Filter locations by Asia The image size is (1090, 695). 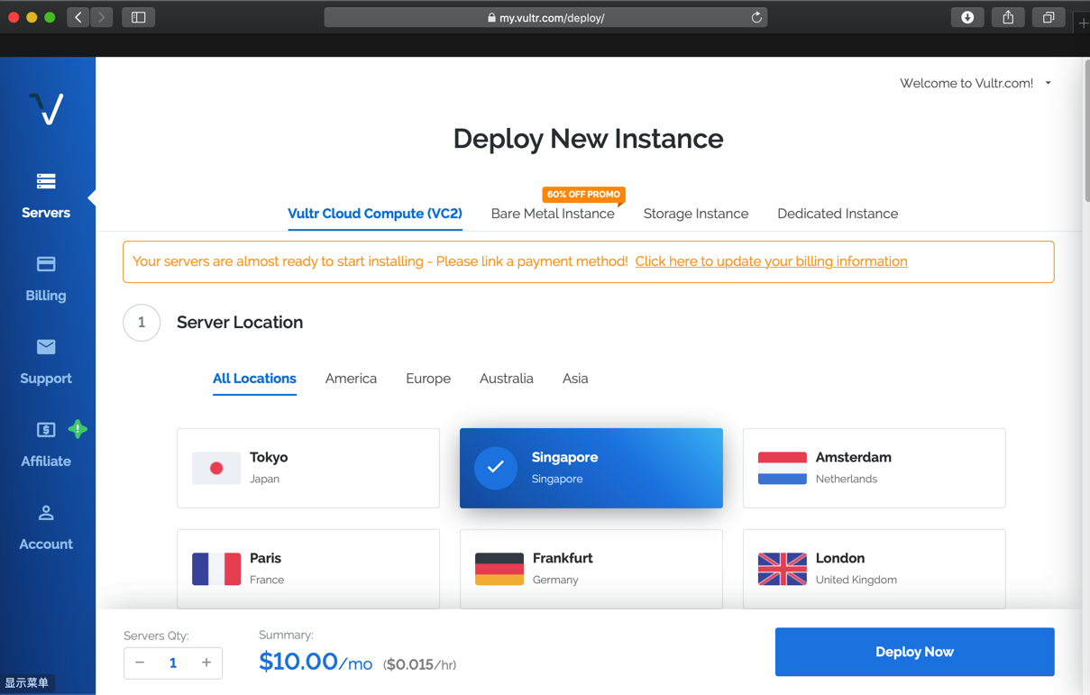[575, 379]
